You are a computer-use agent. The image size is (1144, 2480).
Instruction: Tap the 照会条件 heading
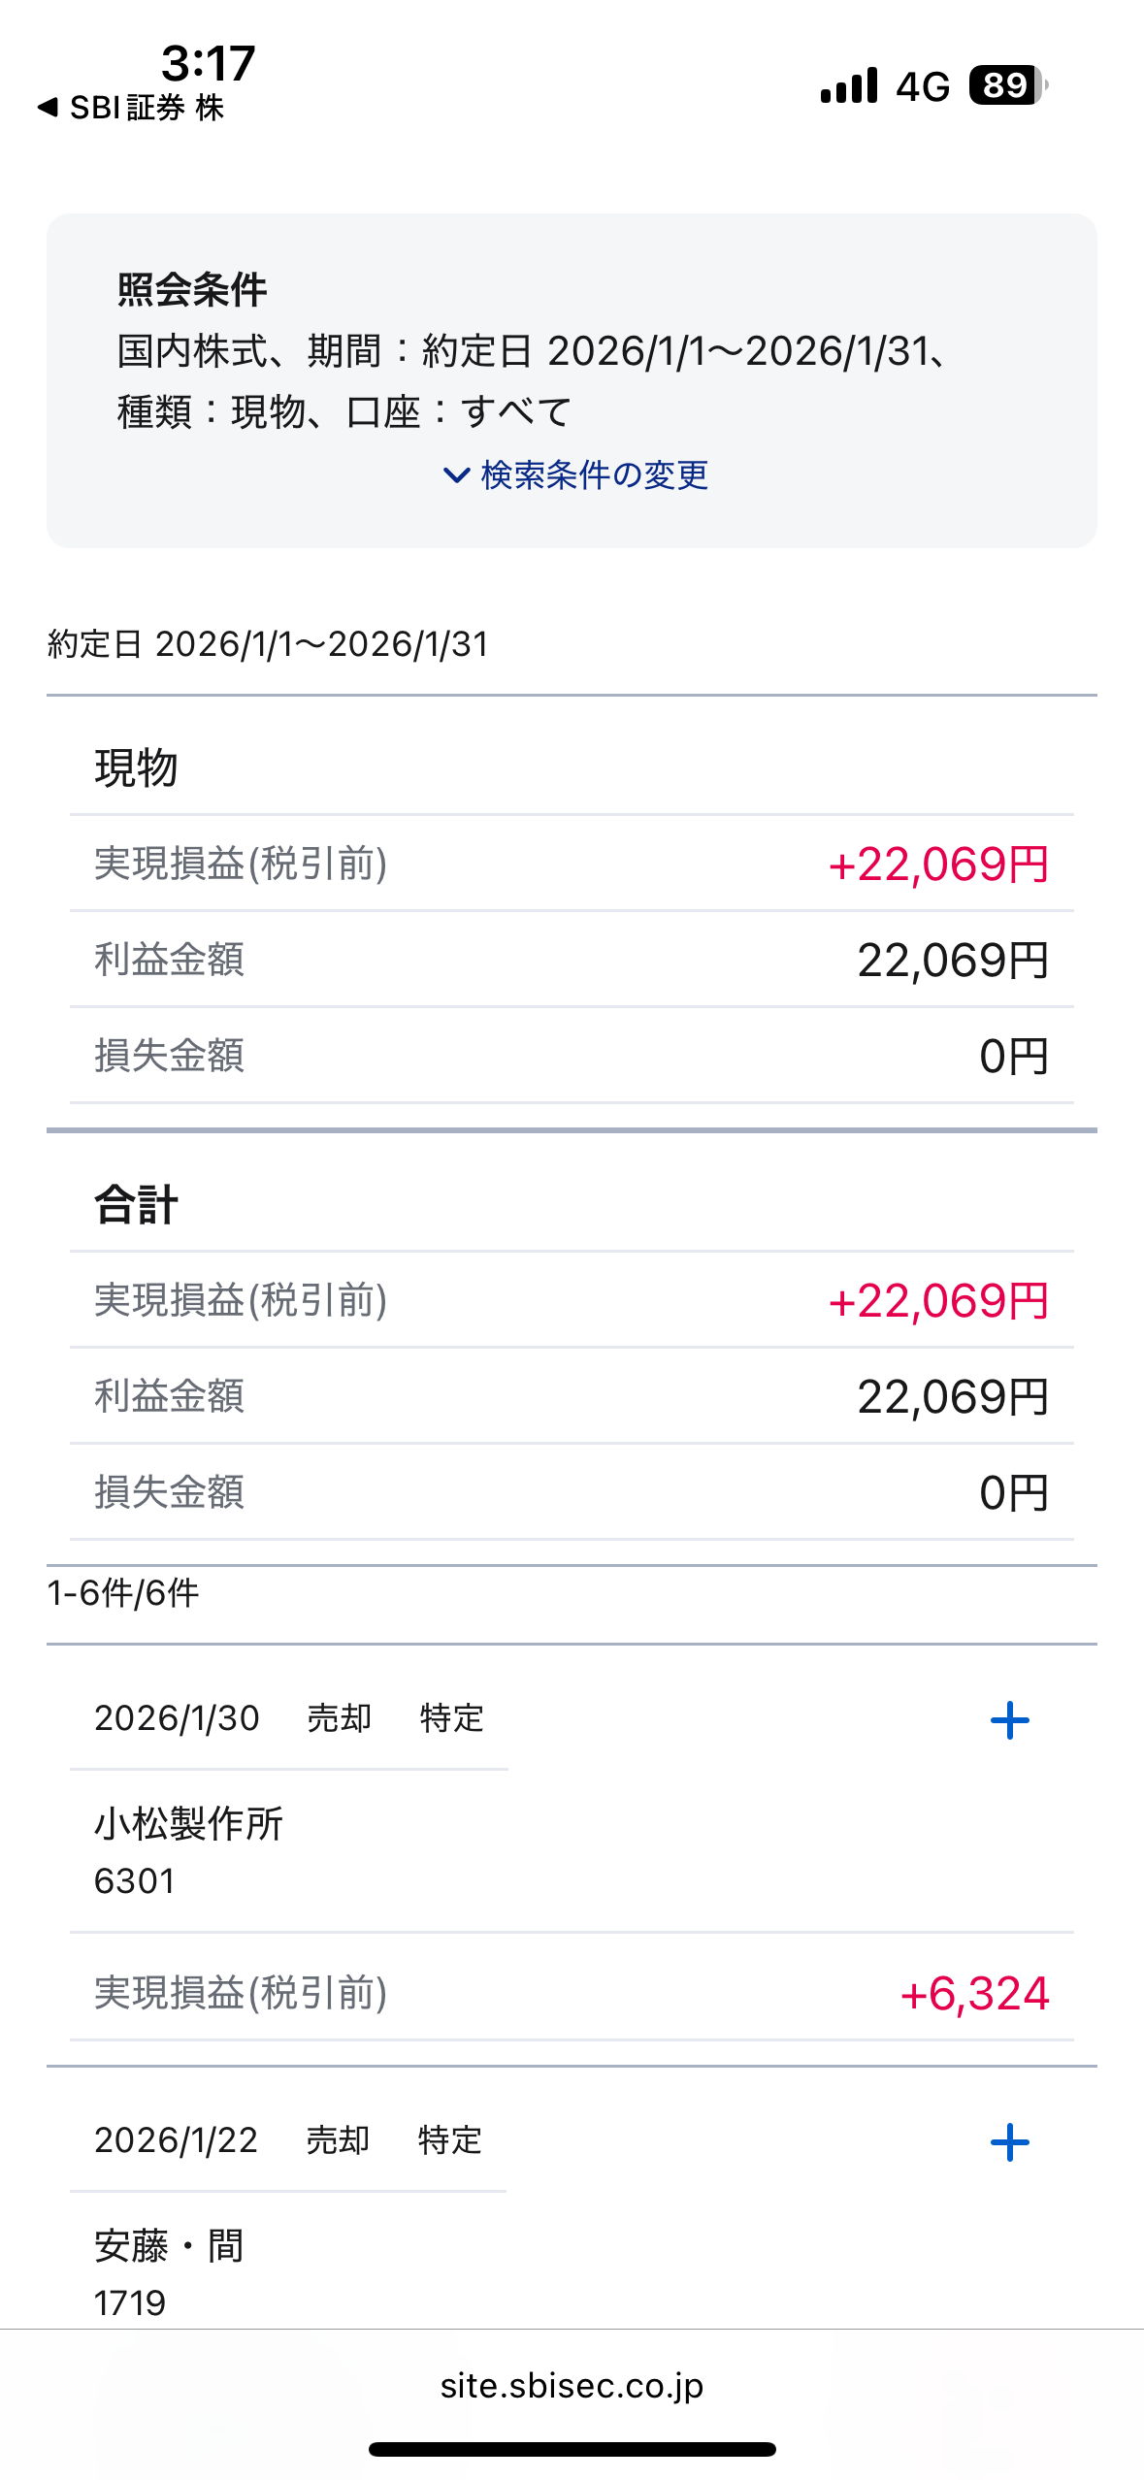[x=192, y=289]
